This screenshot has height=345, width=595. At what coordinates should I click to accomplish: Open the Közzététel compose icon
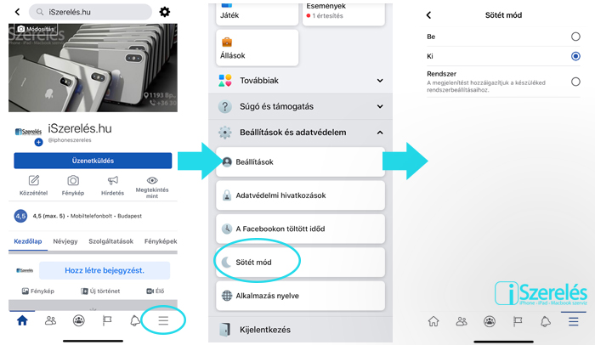coord(34,180)
